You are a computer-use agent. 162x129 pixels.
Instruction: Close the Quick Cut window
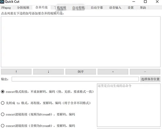point(157,2)
